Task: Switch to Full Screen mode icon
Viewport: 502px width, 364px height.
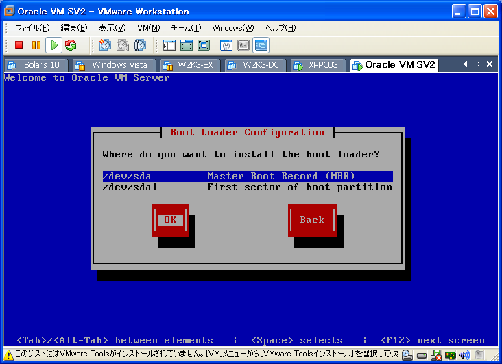Action: coord(204,45)
